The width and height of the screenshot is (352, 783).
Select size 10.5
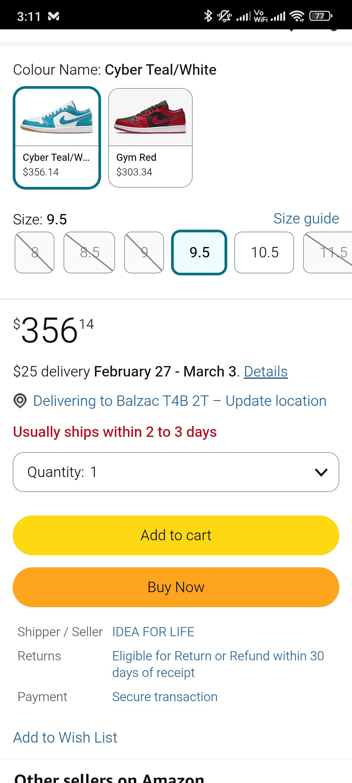264,253
